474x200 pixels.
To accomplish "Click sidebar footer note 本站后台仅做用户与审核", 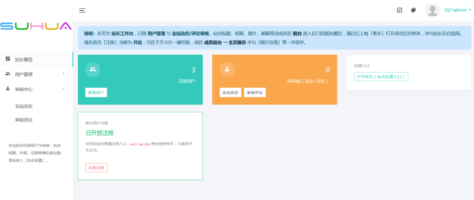I will [35, 153].
